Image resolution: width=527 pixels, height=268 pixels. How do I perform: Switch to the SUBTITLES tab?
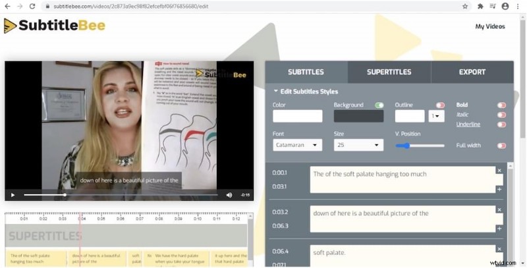(x=306, y=72)
